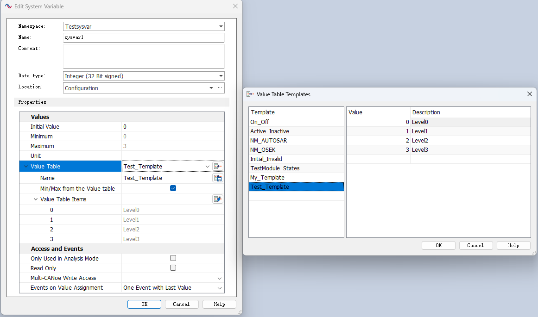Screen dimensions: 538x317
Task: Select My_Template in the template list
Action: [267, 178]
